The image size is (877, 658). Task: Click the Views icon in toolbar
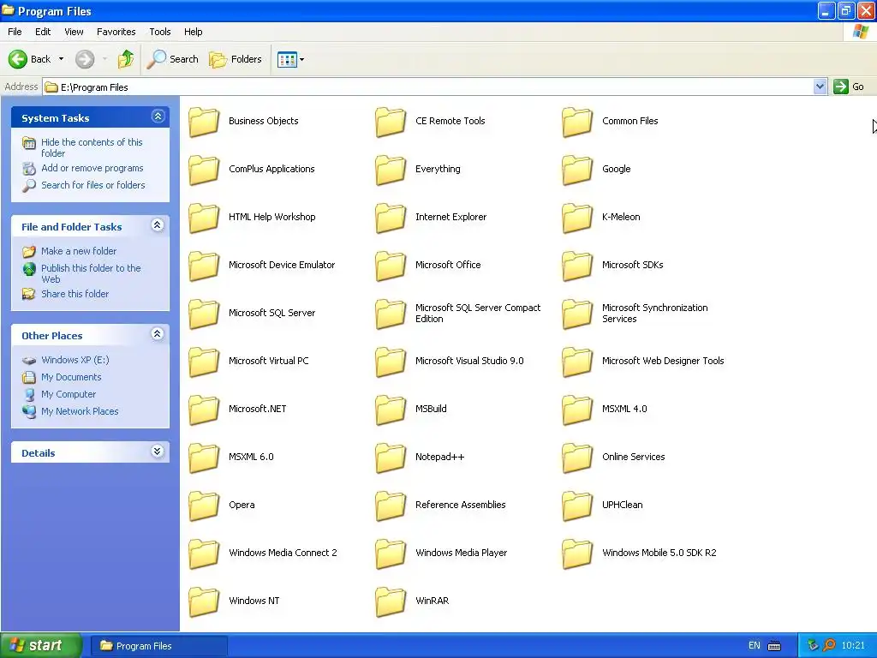tap(287, 59)
